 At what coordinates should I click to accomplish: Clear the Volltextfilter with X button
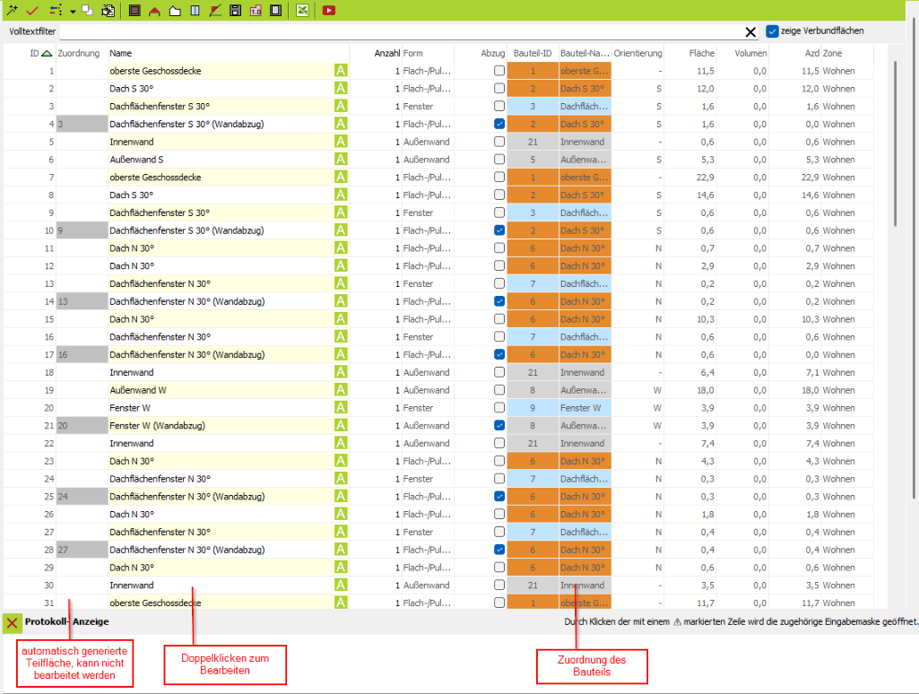point(750,32)
